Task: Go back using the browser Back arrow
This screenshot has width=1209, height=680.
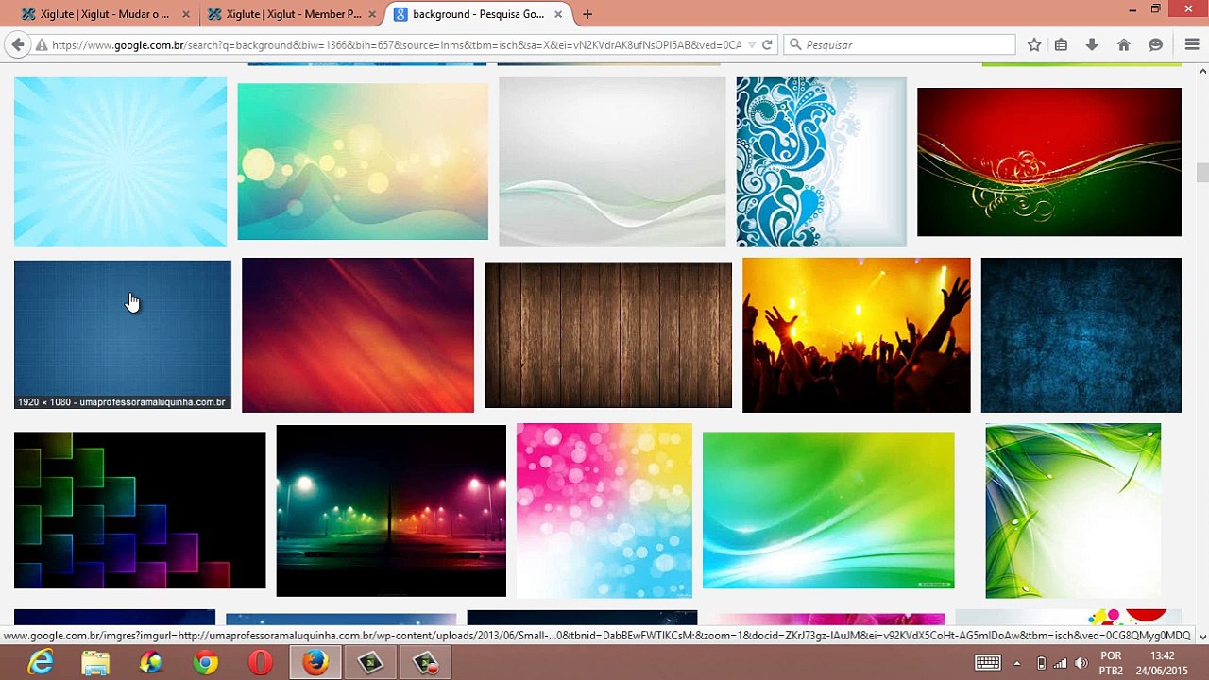Action: [x=17, y=44]
